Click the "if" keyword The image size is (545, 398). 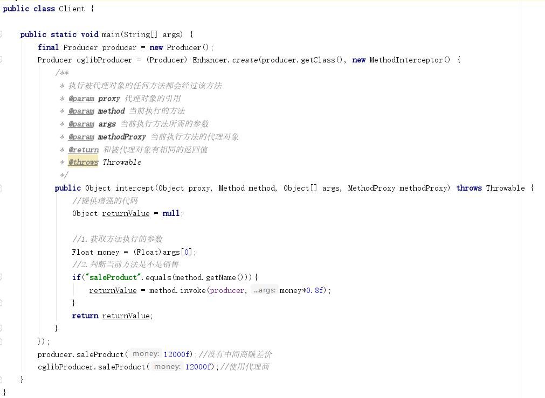click(x=76, y=277)
